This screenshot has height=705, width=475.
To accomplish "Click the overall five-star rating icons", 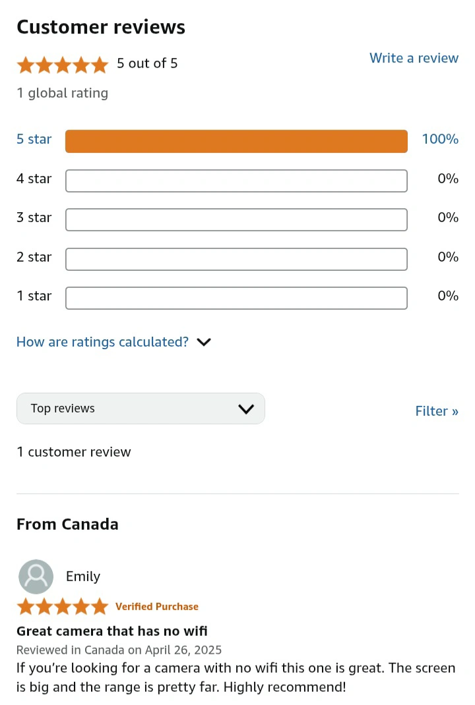I will [63, 65].
